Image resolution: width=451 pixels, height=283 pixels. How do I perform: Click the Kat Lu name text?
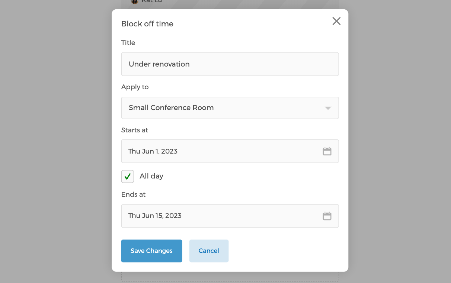point(152,1)
